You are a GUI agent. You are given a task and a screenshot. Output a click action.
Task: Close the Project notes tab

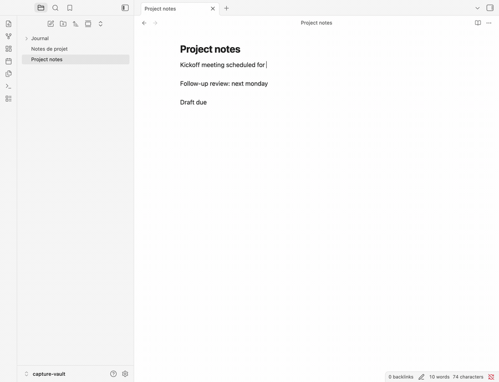coord(213,9)
